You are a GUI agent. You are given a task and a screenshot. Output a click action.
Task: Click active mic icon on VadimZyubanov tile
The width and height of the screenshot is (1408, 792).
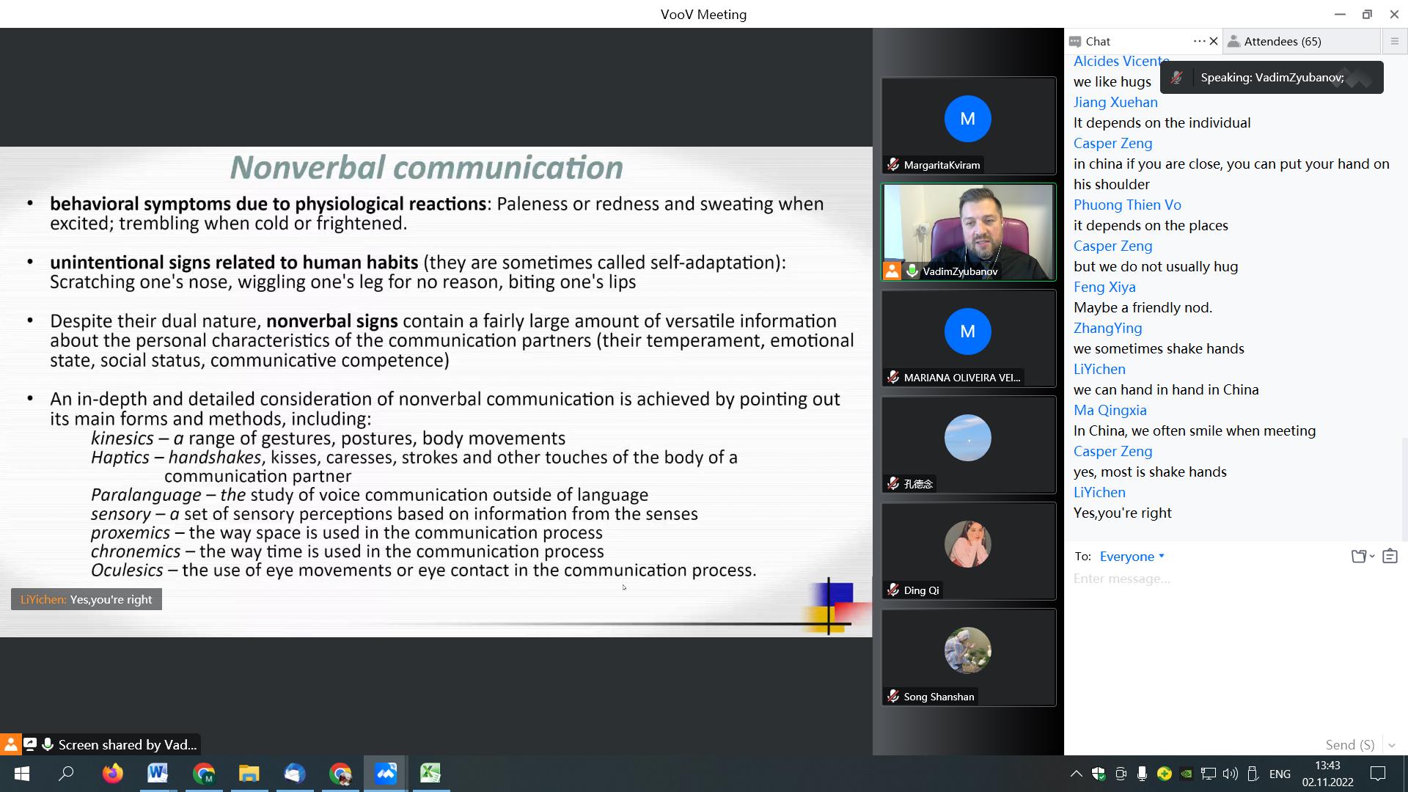coord(912,271)
